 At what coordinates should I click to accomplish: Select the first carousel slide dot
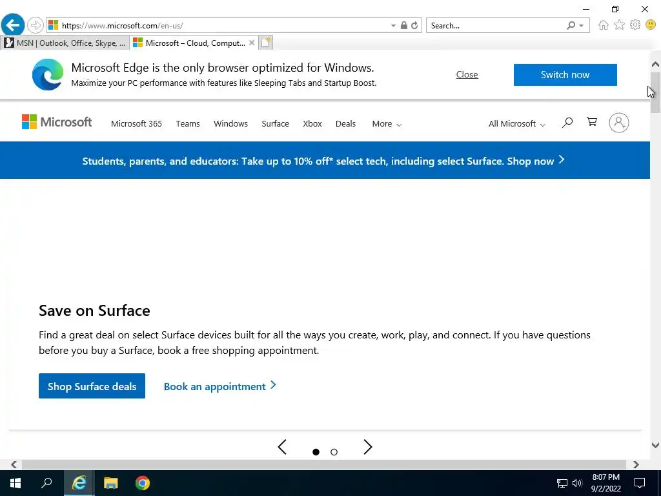(x=316, y=452)
